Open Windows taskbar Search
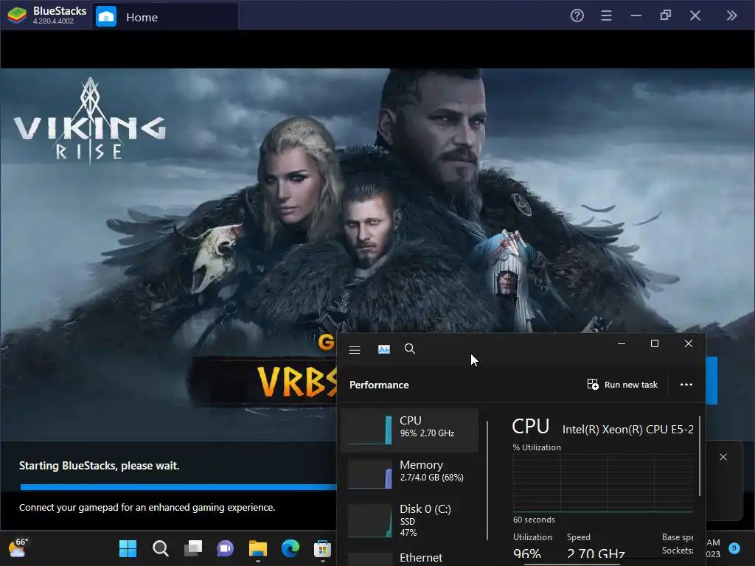The image size is (755, 566). click(160, 548)
